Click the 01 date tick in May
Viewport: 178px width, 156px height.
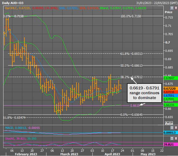point(132,151)
